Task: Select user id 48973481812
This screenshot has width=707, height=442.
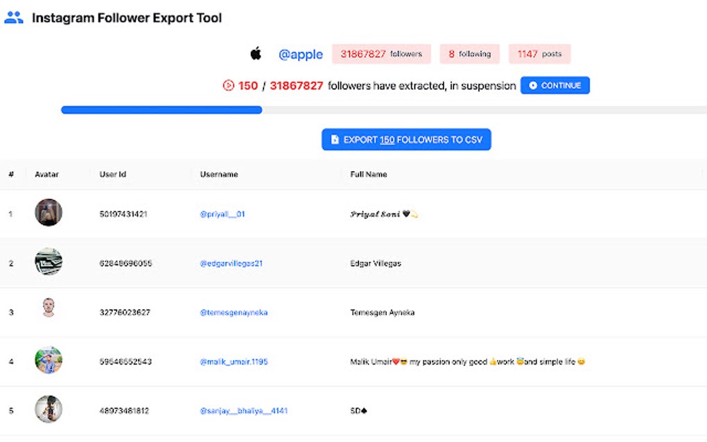Action: pyautogui.click(x=124, y=410)
